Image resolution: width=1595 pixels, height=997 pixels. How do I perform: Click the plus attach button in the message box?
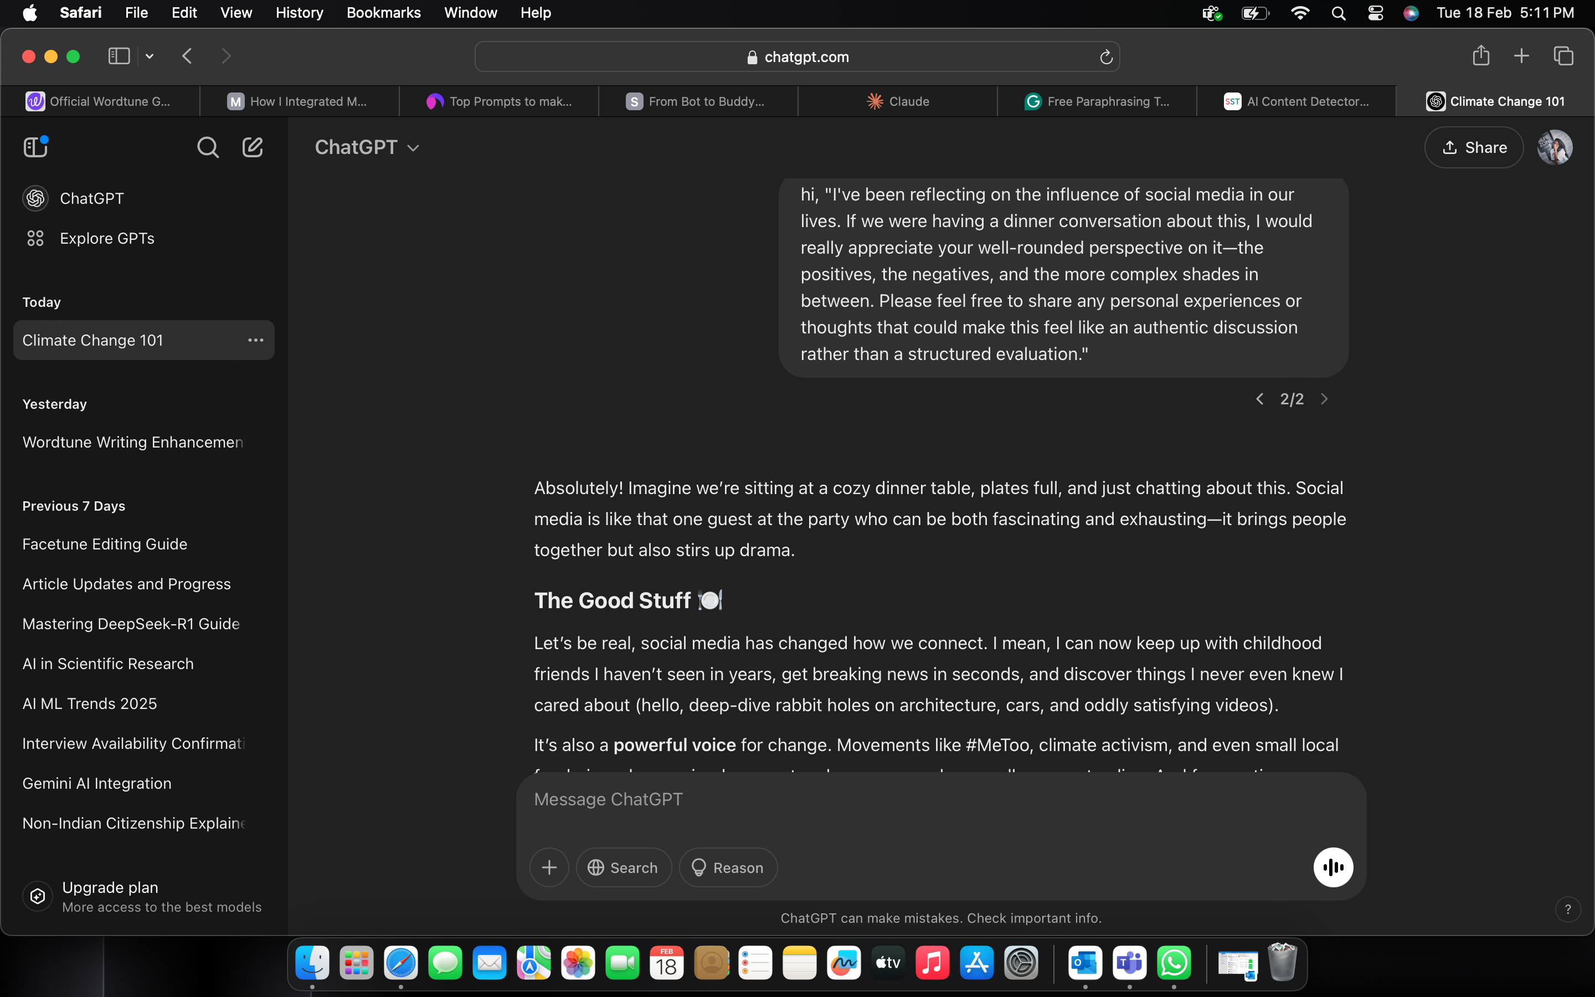pyautogui.click(x=549, y=867)
